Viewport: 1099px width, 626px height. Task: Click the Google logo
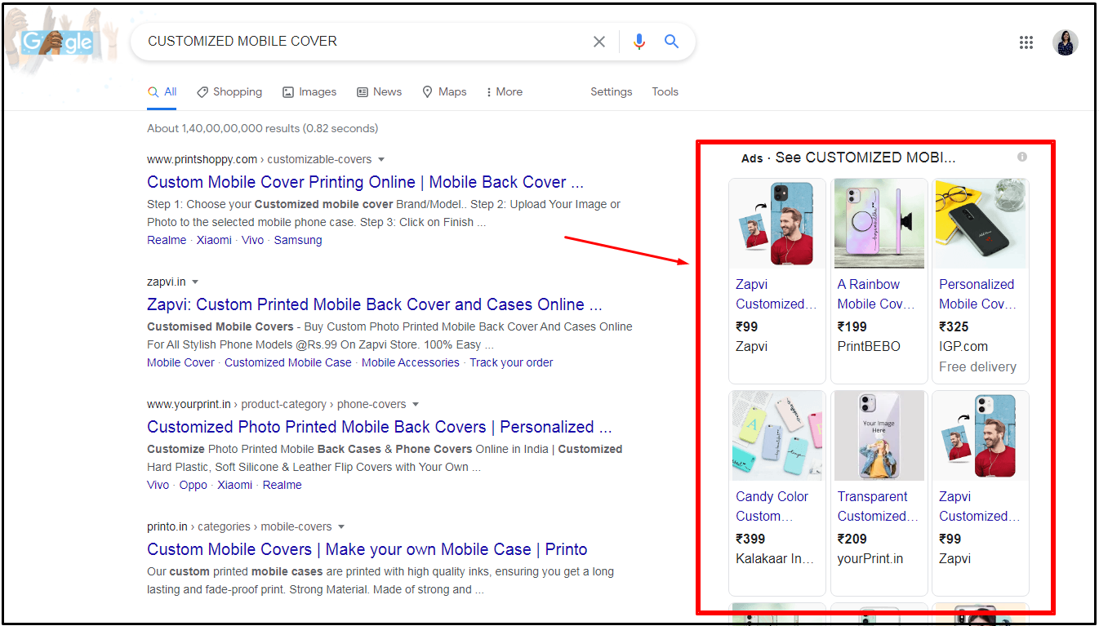click(x=57, y=42)
